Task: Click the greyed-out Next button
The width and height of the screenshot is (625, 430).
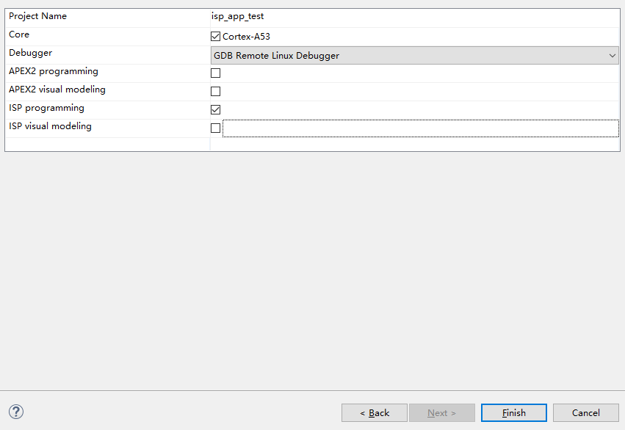Action: [442, 413]
